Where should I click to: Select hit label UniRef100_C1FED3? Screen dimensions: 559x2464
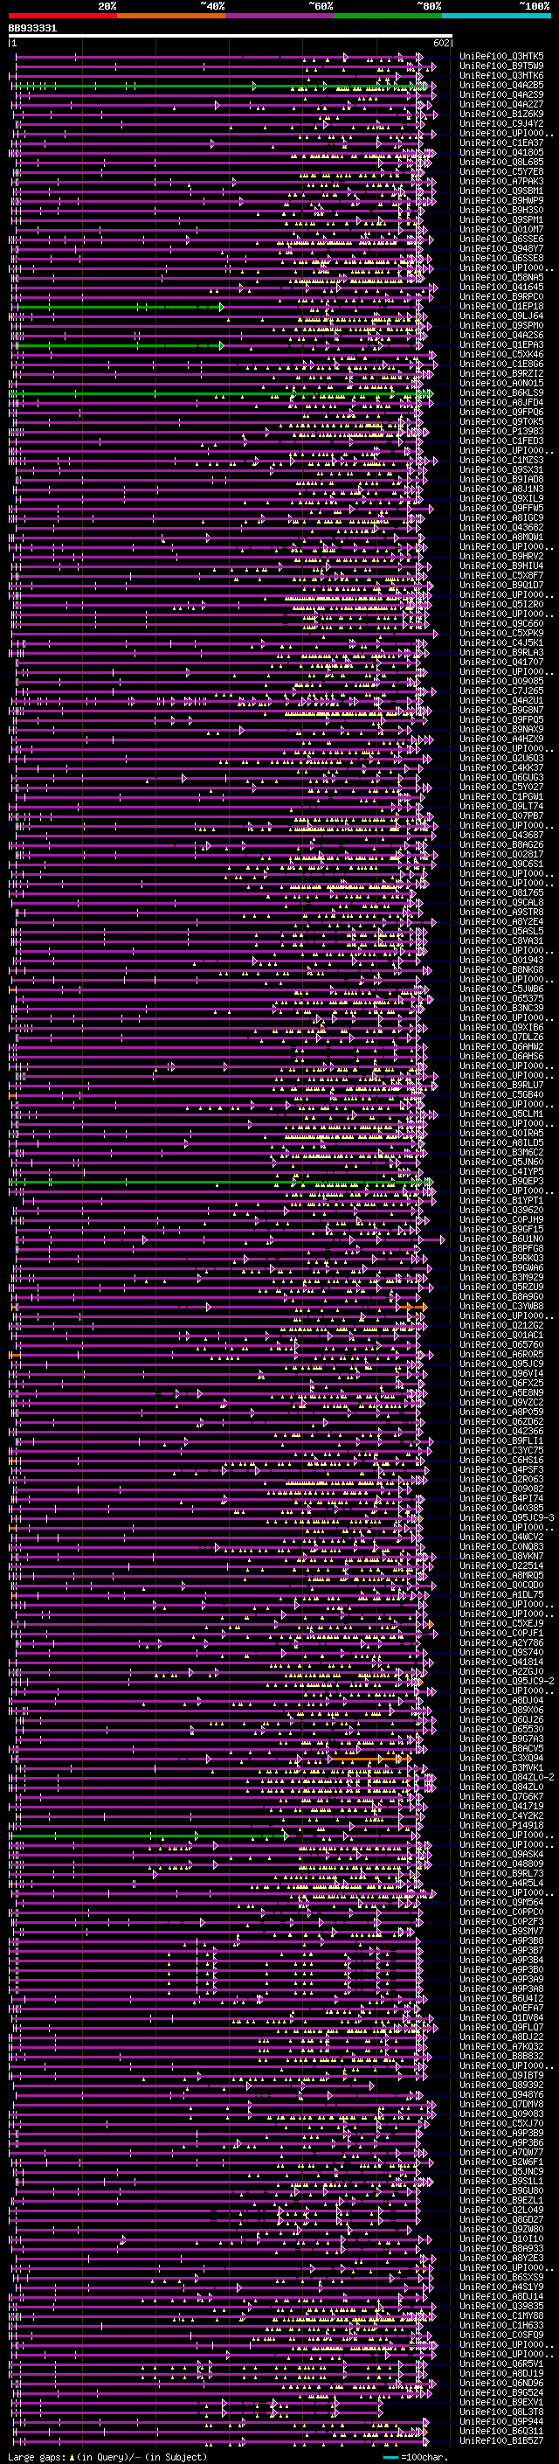pos(501,441)
